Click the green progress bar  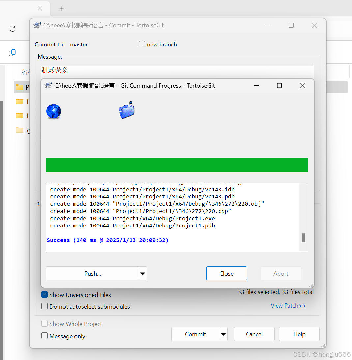click(x=177, y=165)
